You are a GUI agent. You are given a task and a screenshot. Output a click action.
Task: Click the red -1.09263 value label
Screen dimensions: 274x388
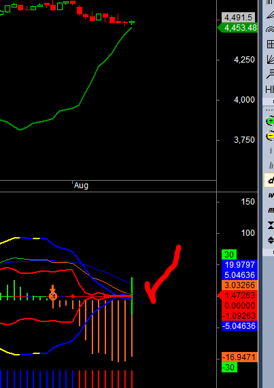point(239,316)
